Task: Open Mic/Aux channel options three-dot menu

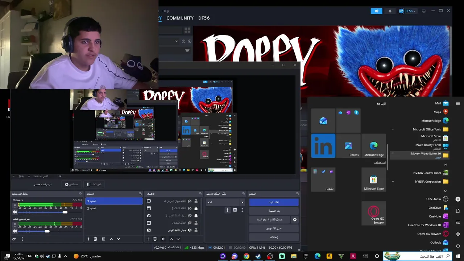Action: point(15,206)
